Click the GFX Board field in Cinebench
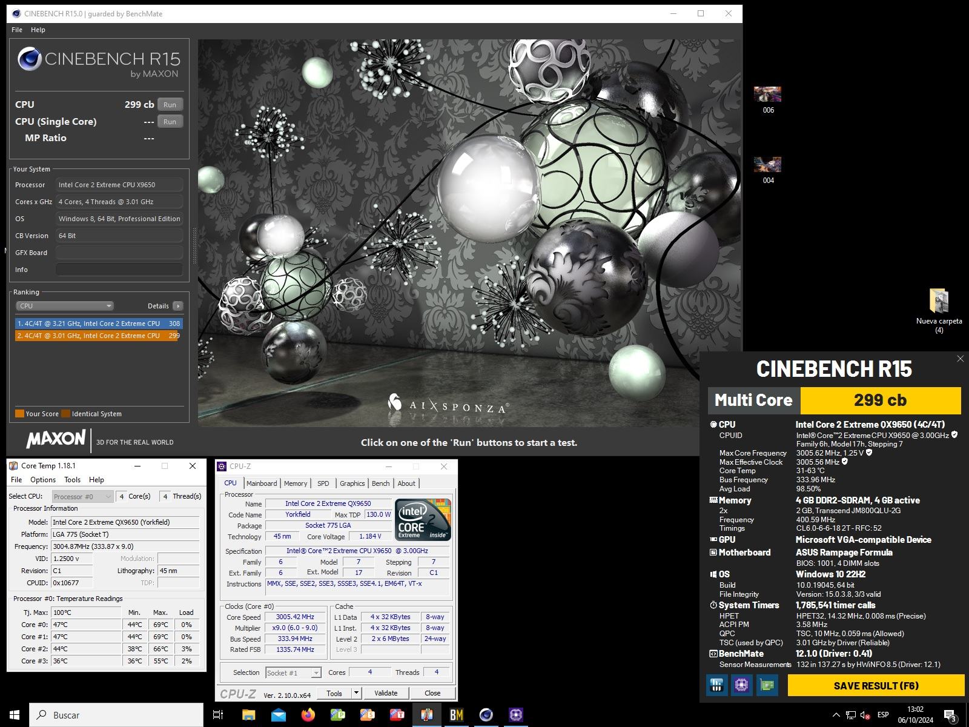The image size is (969, 727). 119,253
